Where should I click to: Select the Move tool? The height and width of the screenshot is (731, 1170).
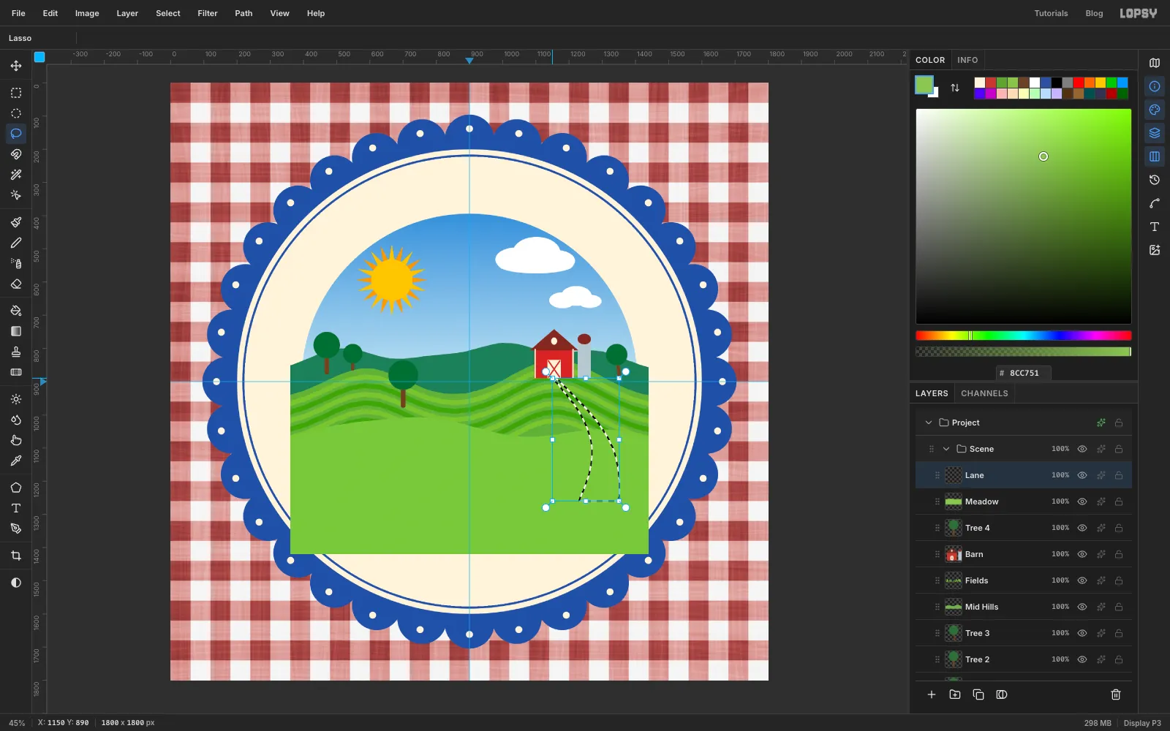(x=16, y=66)
